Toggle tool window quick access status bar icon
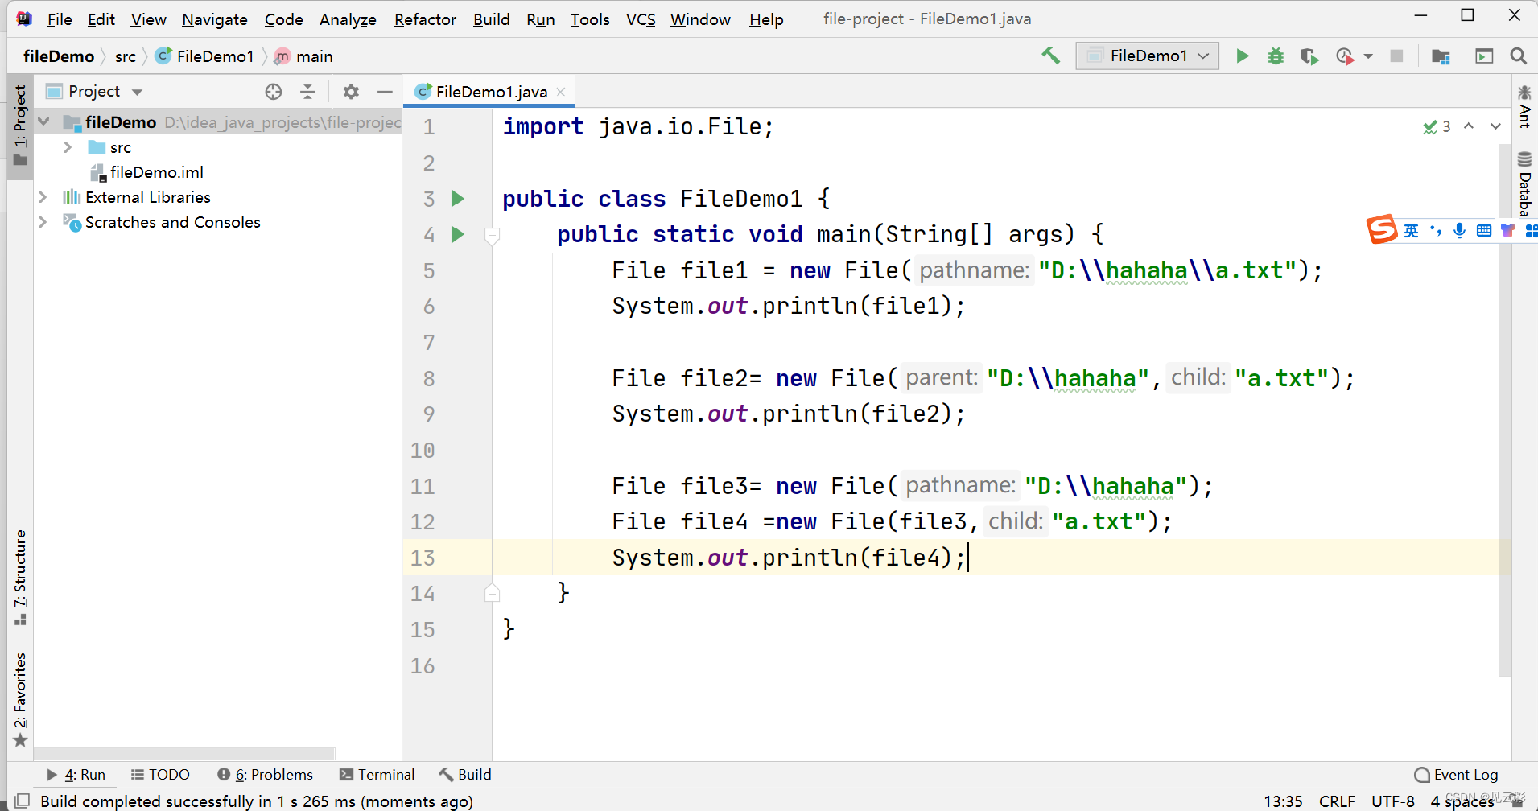This screenshot has width=1538, height=811. coord(23,801)
